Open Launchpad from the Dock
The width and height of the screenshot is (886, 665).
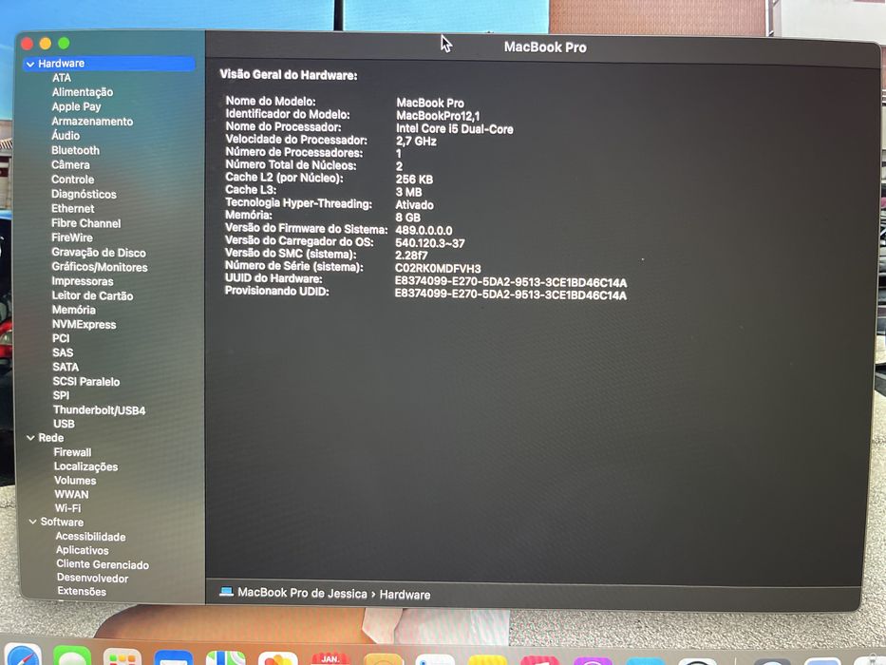(x=123, y=657)
